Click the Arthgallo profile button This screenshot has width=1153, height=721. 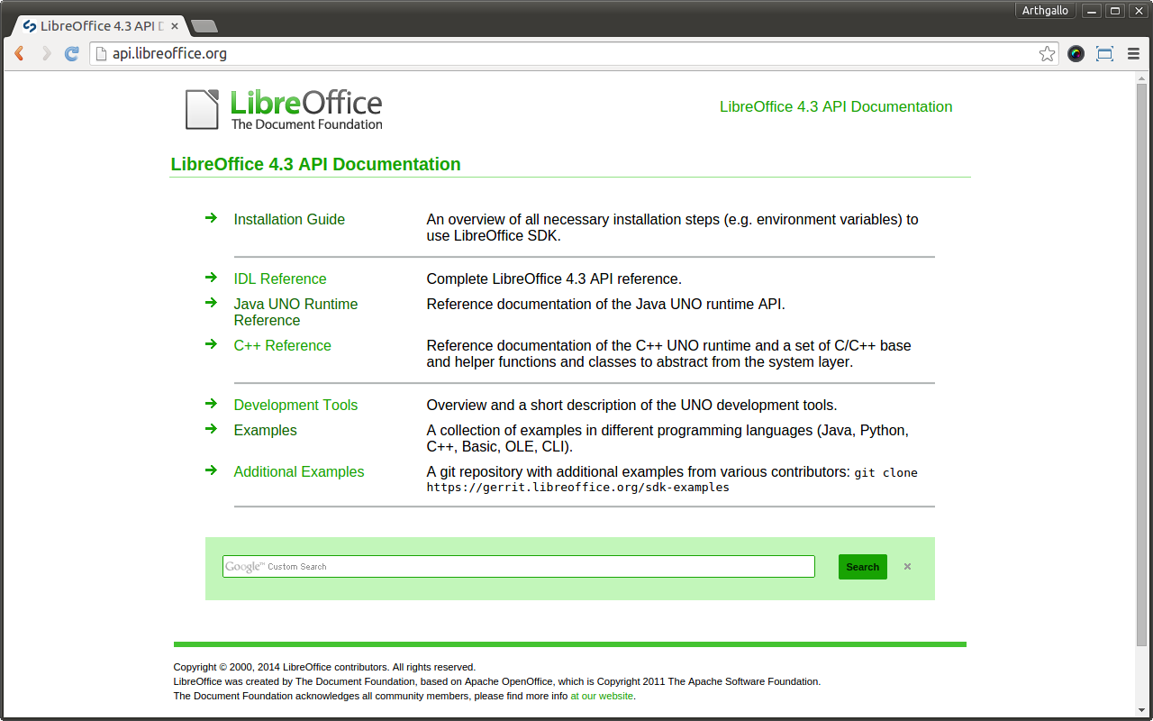tap(1045, 11)
